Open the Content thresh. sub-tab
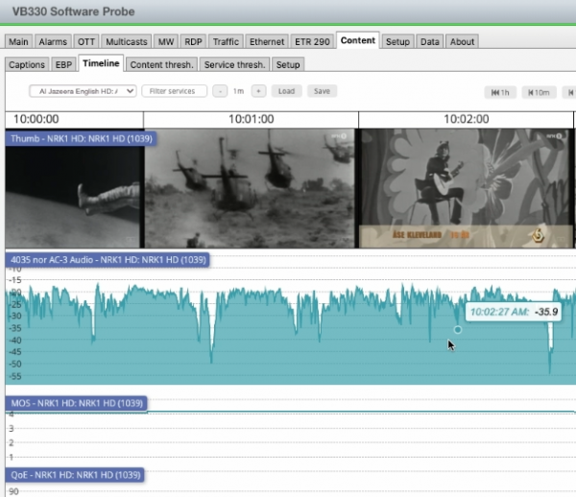This screenshot has height=497, width=576. (162, 64)
